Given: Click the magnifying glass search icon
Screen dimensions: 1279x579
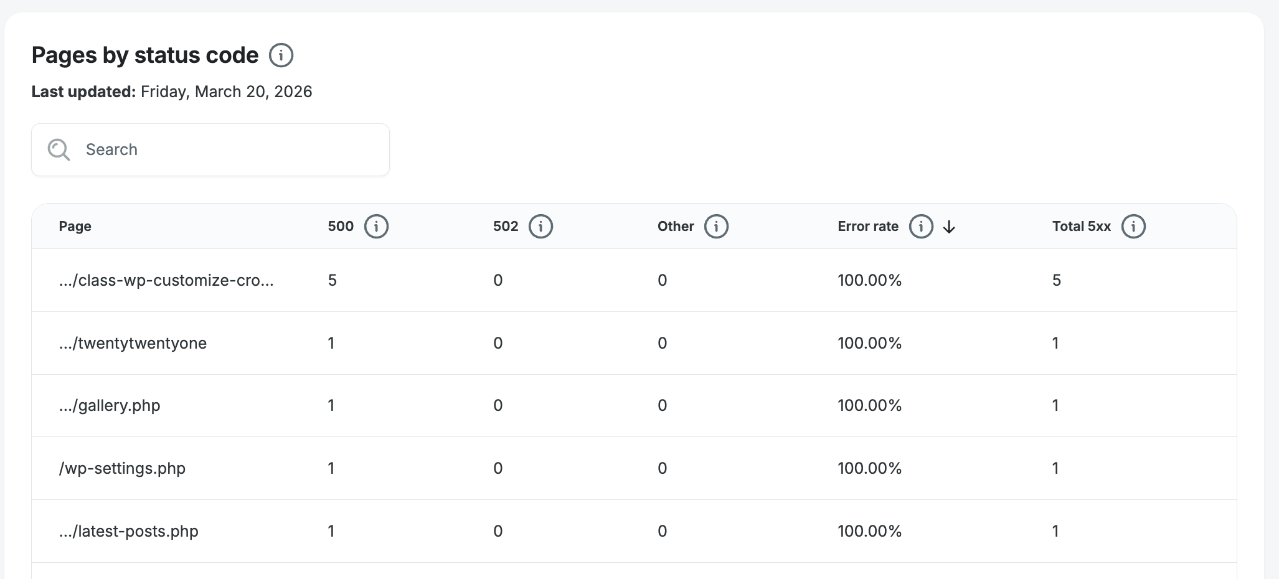Looking at the screenshot, I should click(x=59, y=150).
